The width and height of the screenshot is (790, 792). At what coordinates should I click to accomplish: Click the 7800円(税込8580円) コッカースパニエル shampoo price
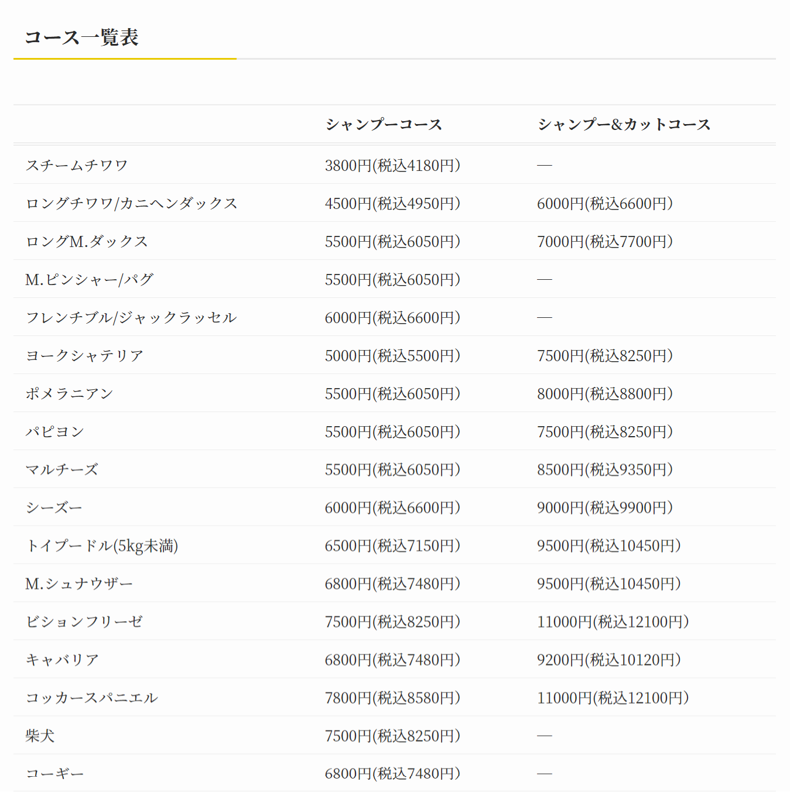coord(393,698)
